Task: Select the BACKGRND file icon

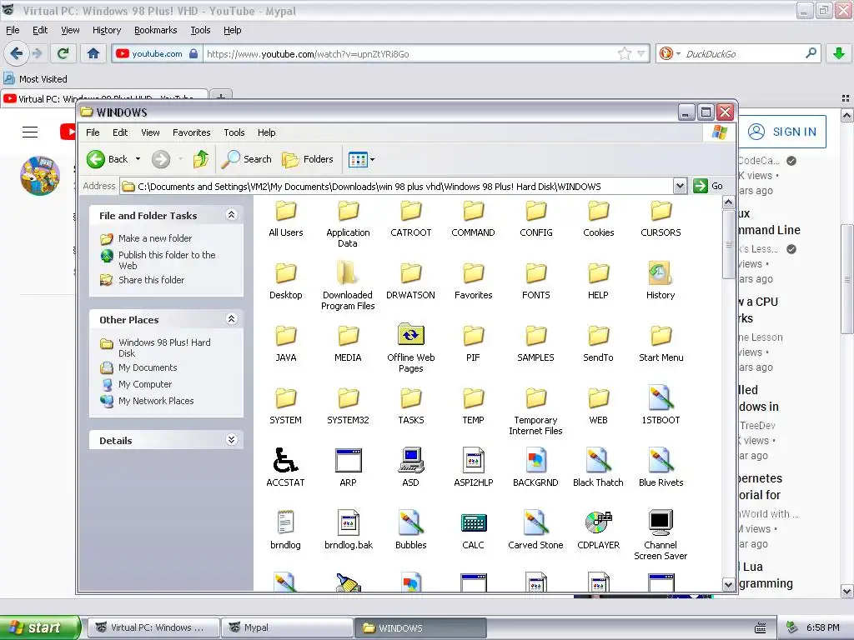Action: click(x=535, y=461)
